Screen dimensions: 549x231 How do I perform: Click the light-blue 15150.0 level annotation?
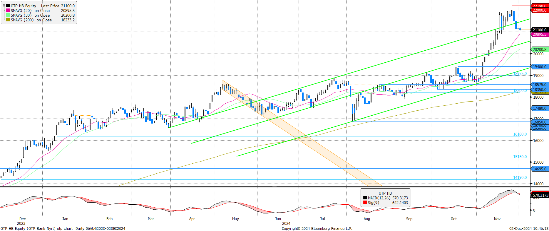tap(520, 157)
